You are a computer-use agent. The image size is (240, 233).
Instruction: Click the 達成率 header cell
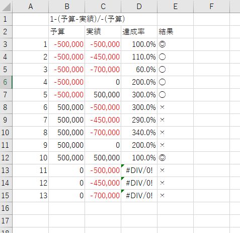click(x=139, y=32)
